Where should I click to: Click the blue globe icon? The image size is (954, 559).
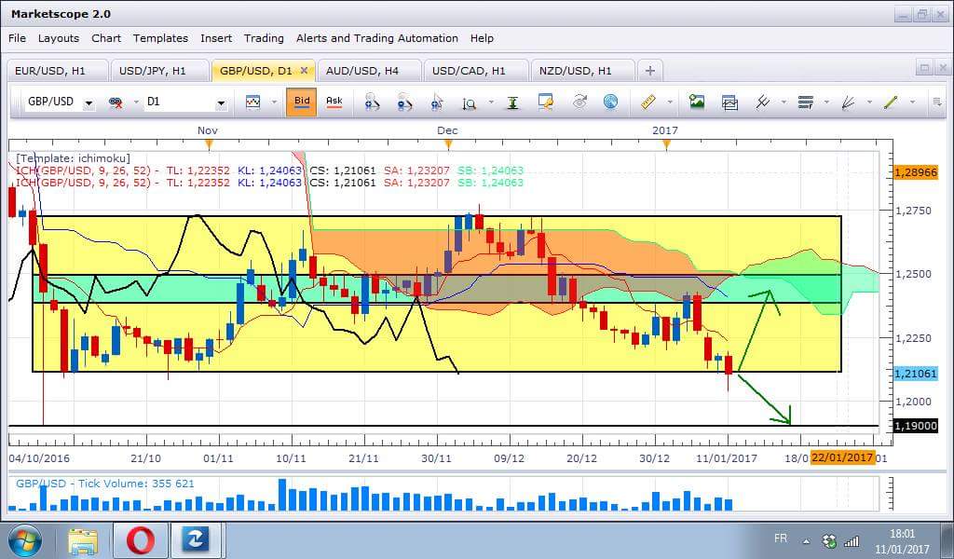(x=611, y=102)
